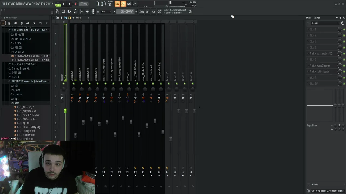Open Slot 1 plugin arrow
The image size is (346, 194).
[x=308, y=29]
